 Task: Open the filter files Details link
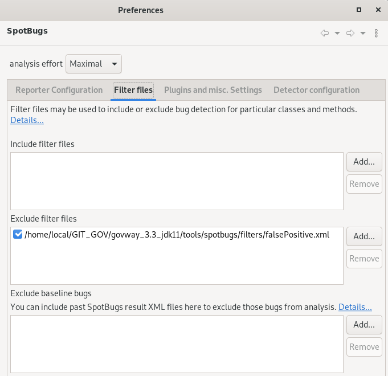pos(27,120)
